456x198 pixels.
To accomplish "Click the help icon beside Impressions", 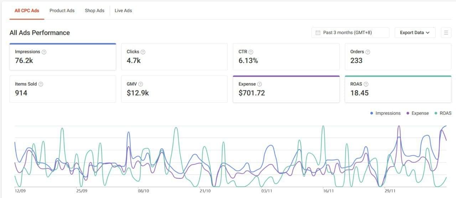I will coord(44,52).
